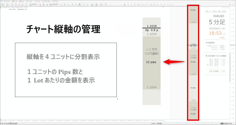Switch to M5 timeframe button
This screenshot has height=125, width=236.
click(x=147, y=4)
